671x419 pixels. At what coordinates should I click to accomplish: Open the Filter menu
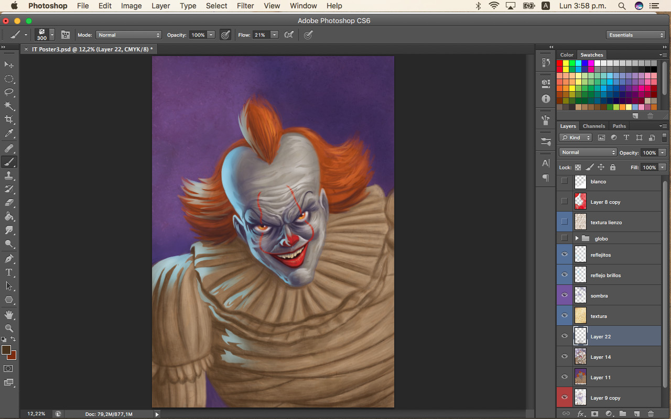pyautogui.click(x=245, y=6)
